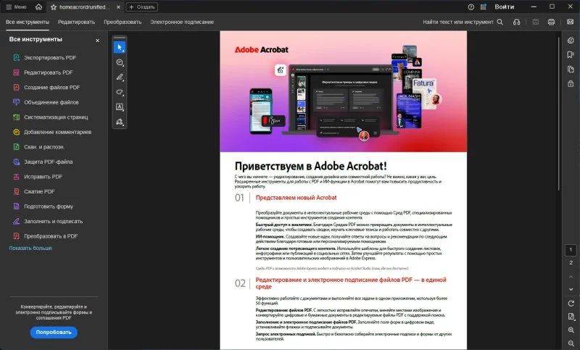
Task: Open Подготовить форму tool
Action: pos(50,207)
